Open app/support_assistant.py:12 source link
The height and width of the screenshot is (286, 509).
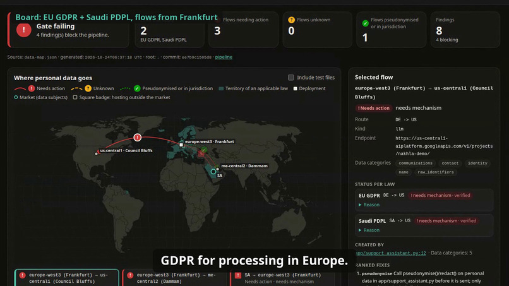[x=390, y=253]
